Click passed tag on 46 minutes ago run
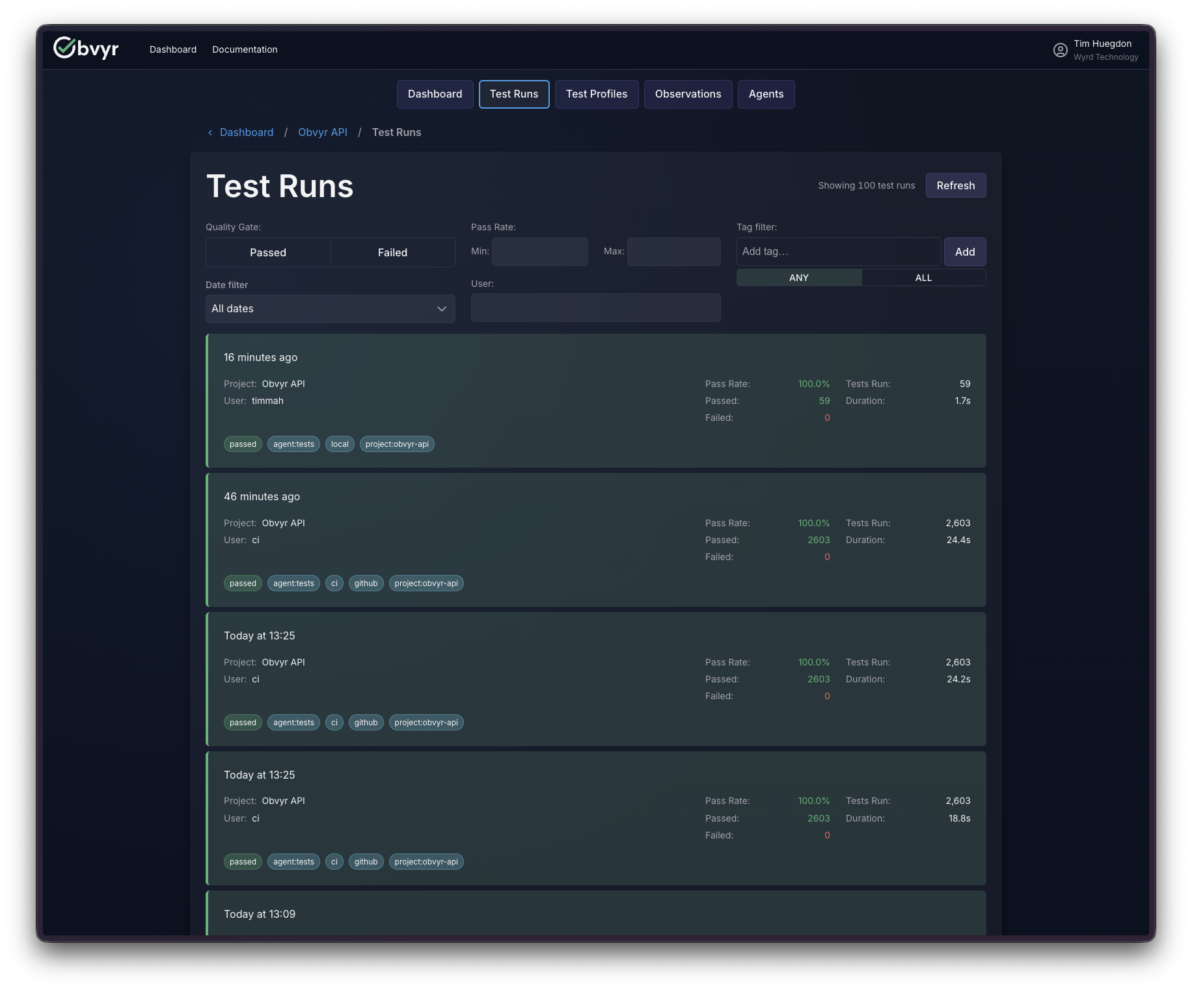The height and width of the screenshot is (990, 1192). tap(243, 583)
